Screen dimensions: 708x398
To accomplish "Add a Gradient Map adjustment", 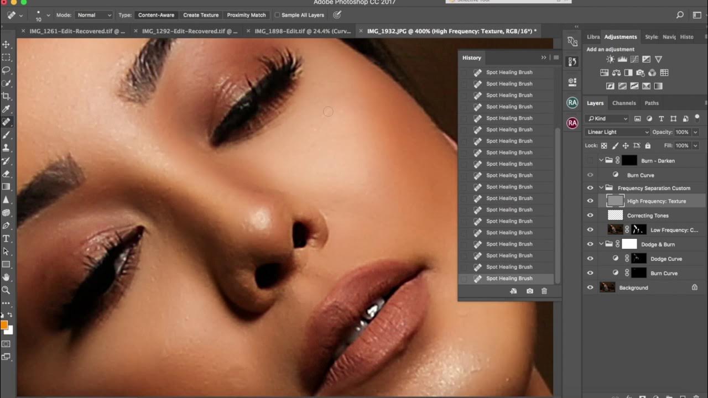I will (658, 86).
